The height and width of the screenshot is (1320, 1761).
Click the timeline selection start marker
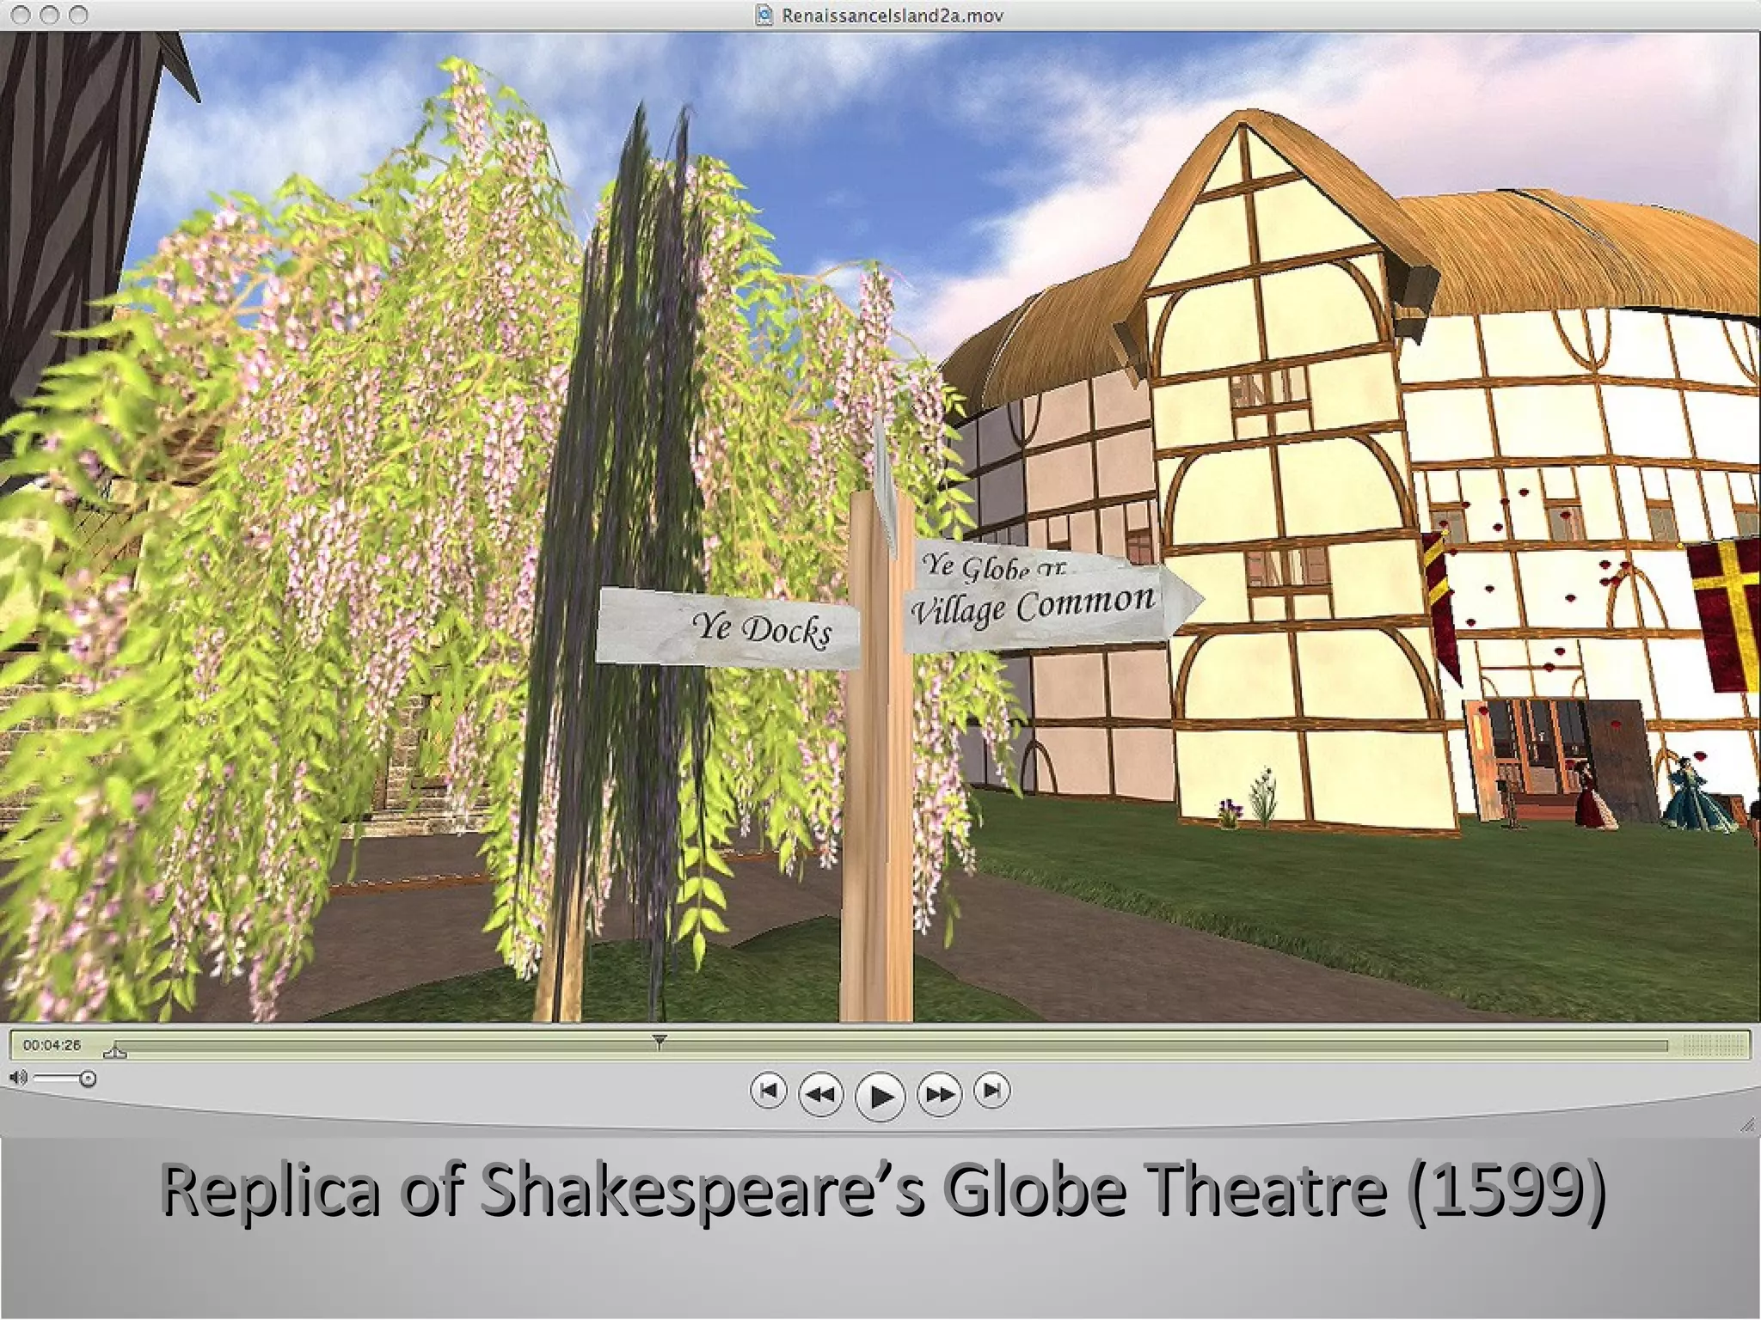click(x=115, y=1051)
